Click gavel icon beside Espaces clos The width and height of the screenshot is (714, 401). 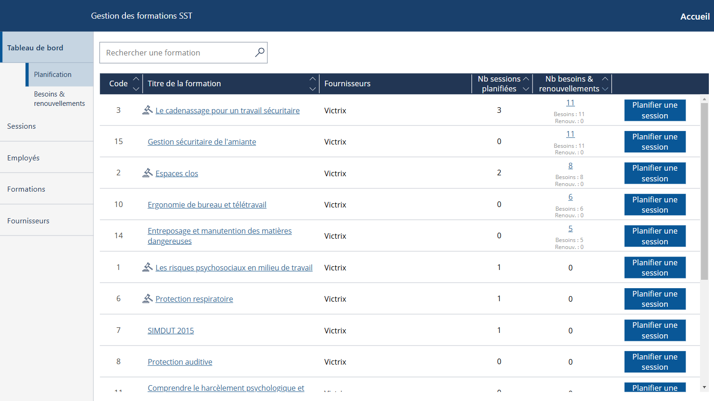point(147,173)
